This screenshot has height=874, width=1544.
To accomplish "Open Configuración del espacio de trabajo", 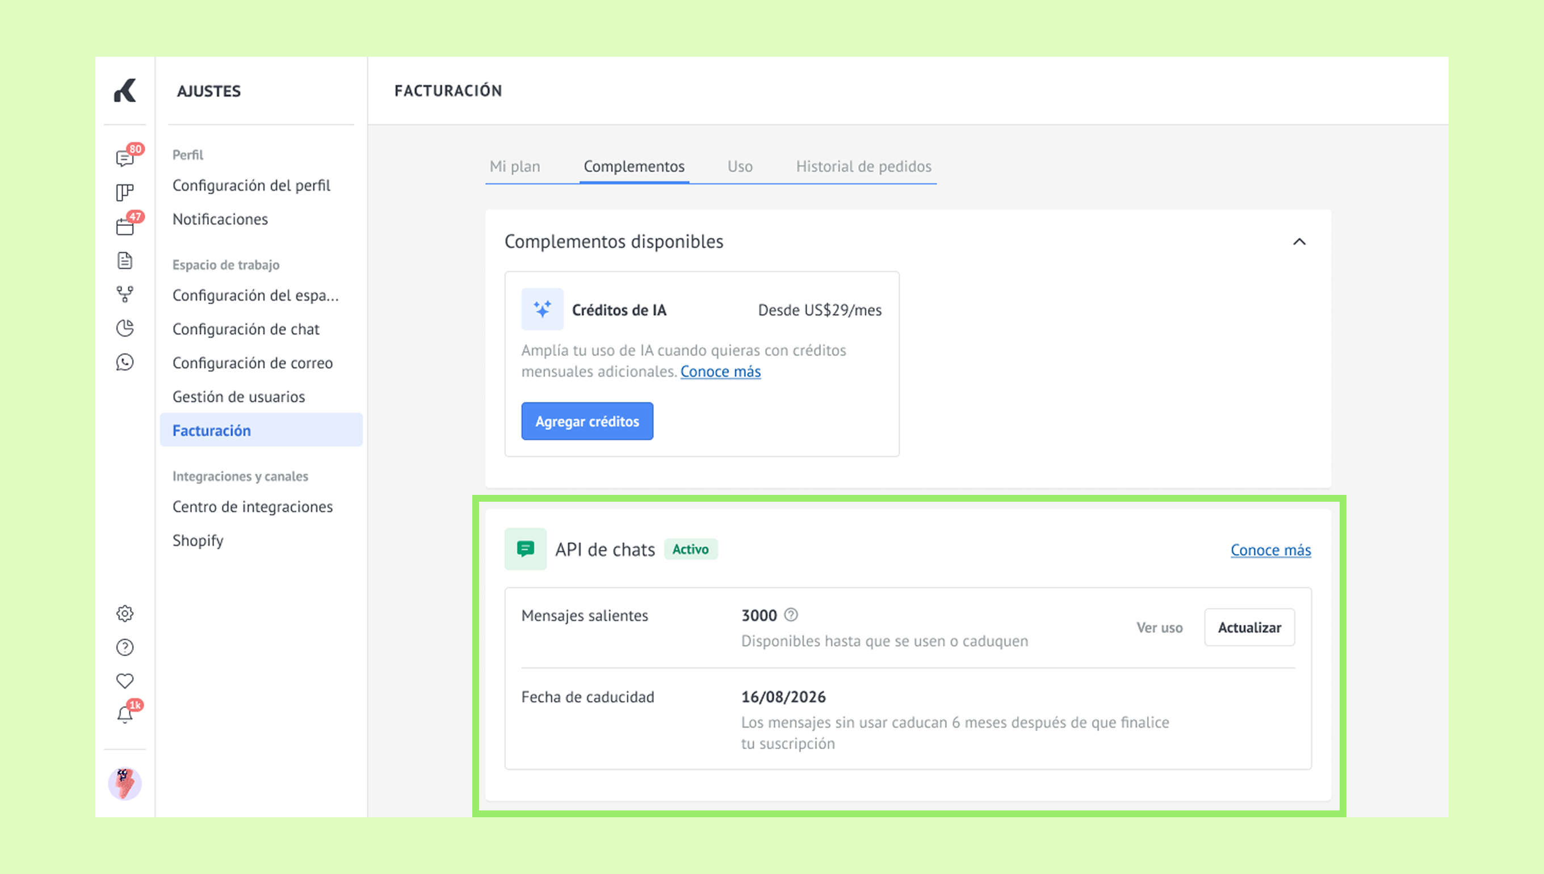I will tap(255, 295).
